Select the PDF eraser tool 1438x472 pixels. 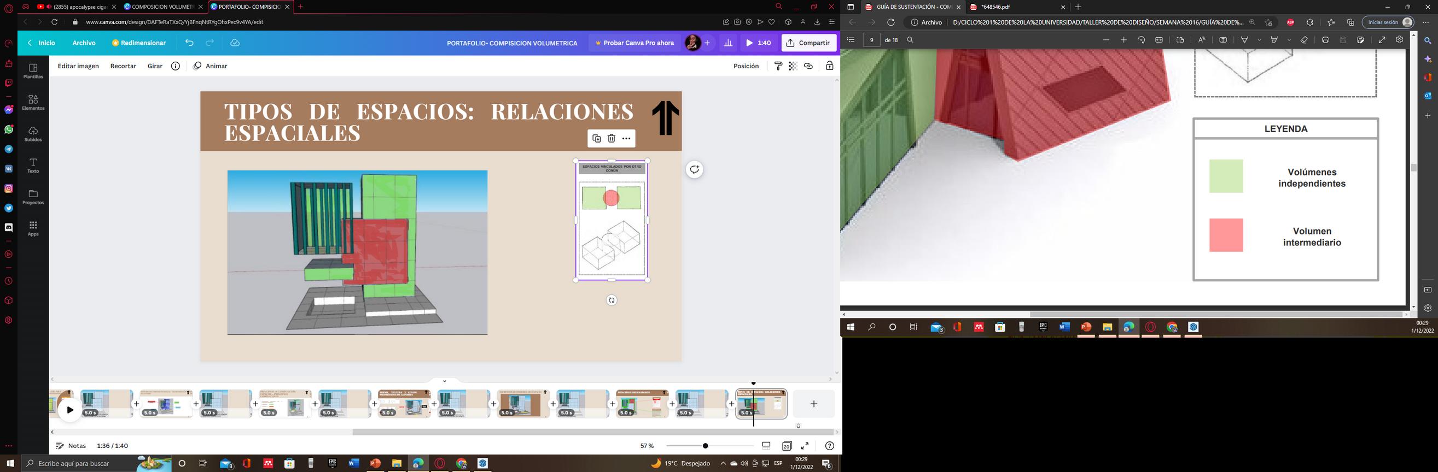pyautogui.click(x=1304, y=39)
